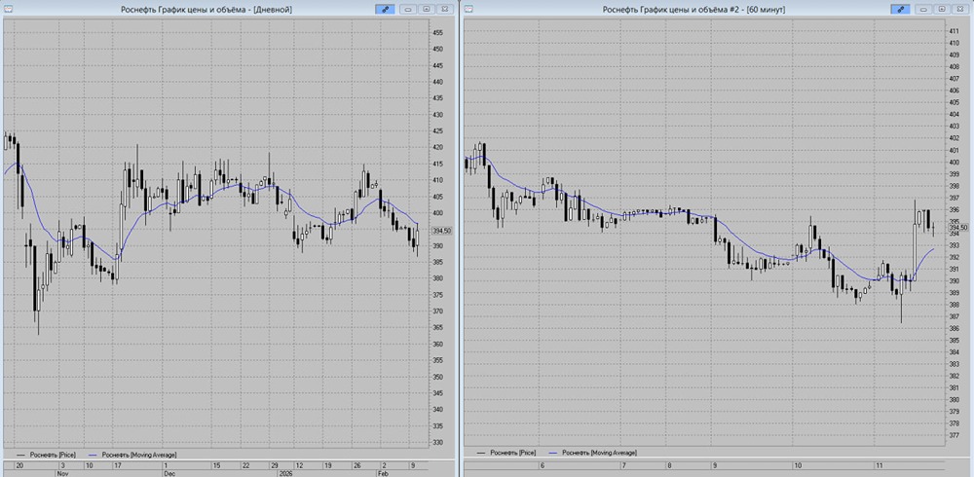Click date 9 on the 60-minute time axis
Screen dimensions: 974x477
point(715,464)
